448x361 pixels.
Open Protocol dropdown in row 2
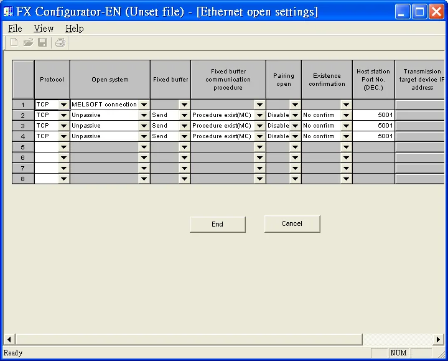63,115
